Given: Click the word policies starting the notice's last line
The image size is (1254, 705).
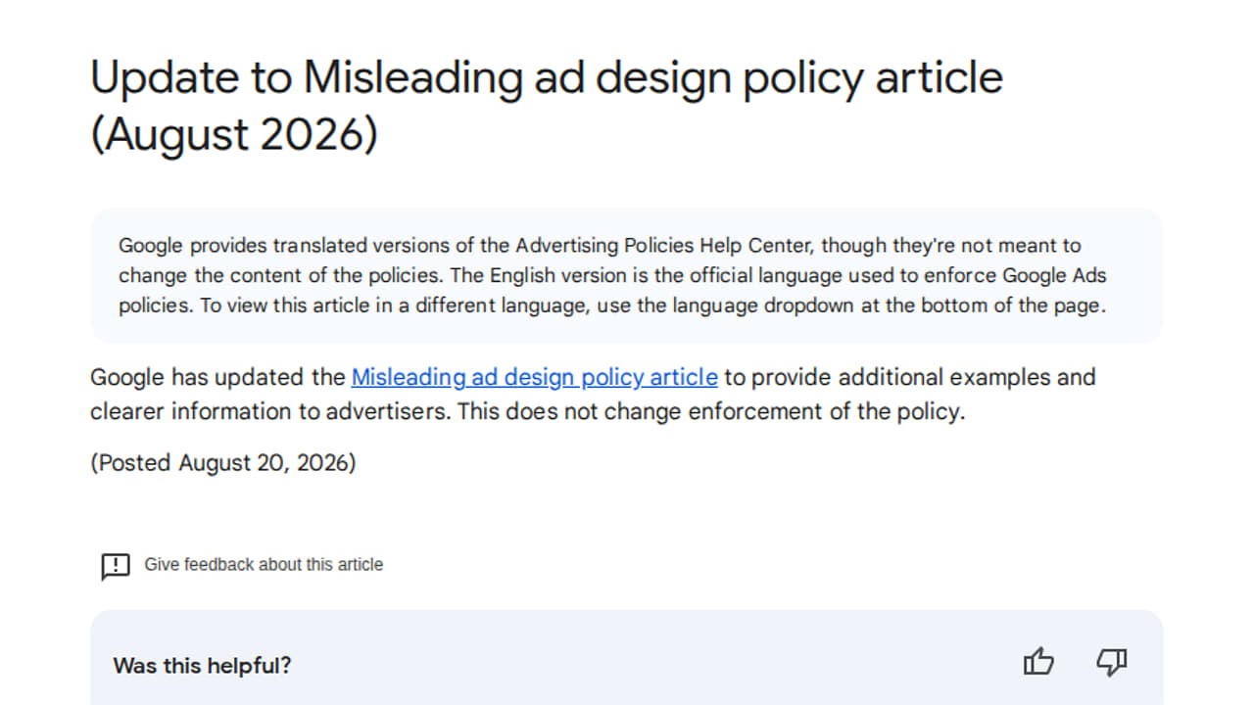Looking at the screenshot, I should coord(154,305).
